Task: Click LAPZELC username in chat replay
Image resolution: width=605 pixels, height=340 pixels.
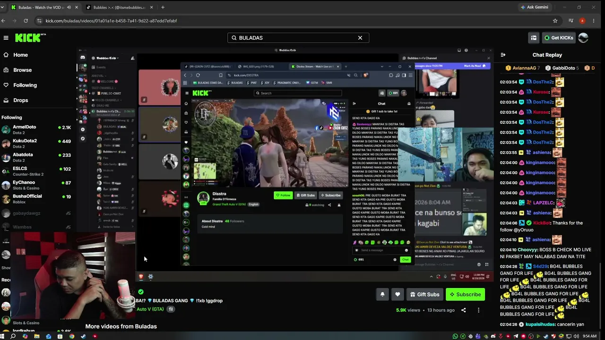Action: pyautogui.click(x=544, y=203)
